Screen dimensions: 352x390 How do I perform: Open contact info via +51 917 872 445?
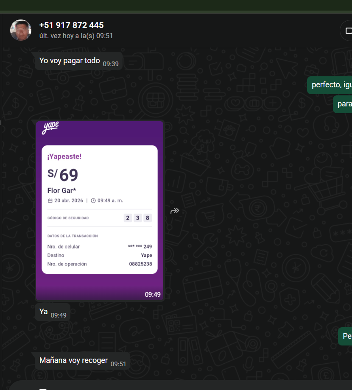71,25
